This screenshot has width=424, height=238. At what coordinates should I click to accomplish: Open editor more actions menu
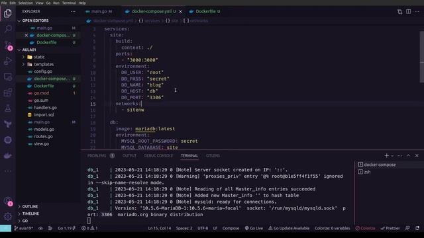click(417, 11)
